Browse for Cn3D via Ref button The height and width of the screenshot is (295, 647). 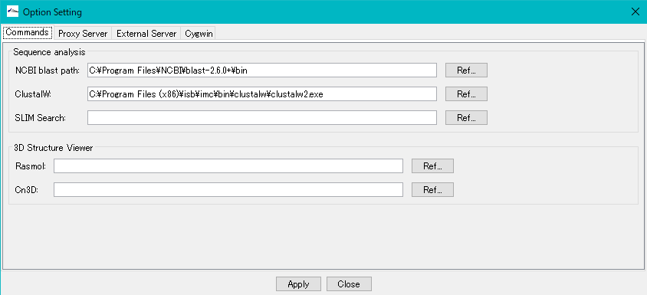[x=432, y=190]
